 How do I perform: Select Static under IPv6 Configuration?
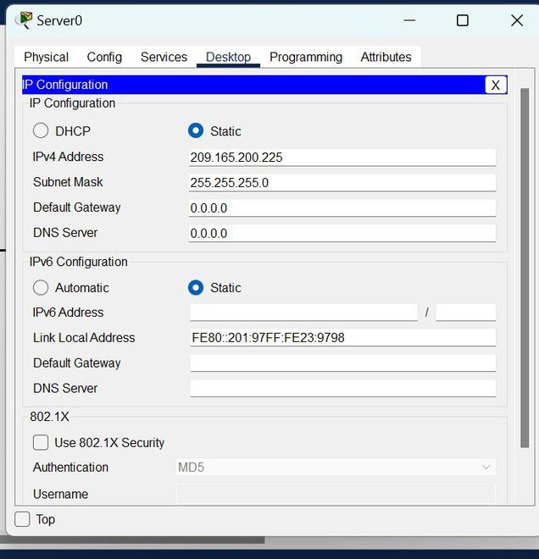pos(196,288)
